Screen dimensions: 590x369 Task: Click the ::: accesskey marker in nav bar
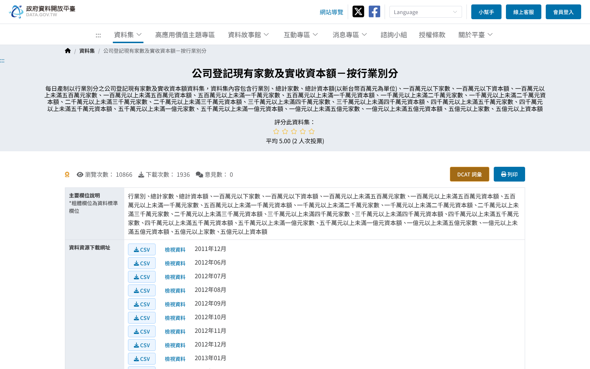[98, 35]
